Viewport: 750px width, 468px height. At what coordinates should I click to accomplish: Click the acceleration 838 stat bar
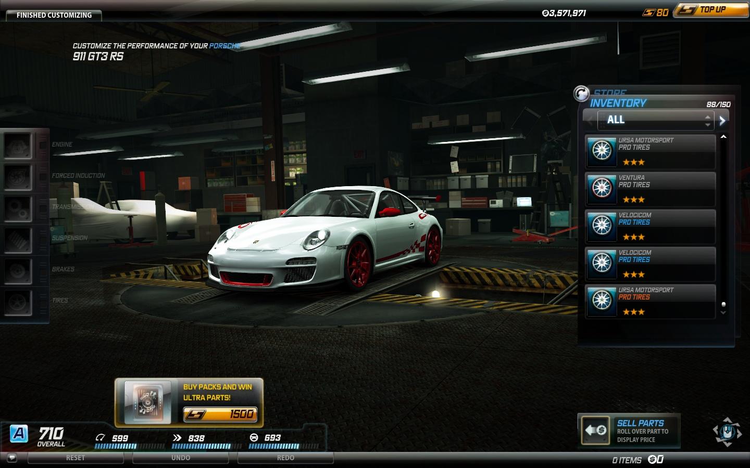pos(206,446)
